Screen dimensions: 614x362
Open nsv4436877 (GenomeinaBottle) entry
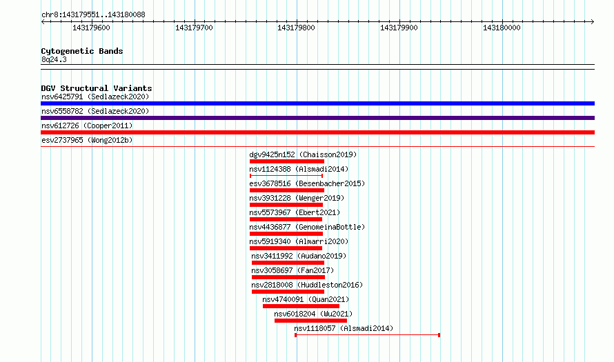pos(307,227)
